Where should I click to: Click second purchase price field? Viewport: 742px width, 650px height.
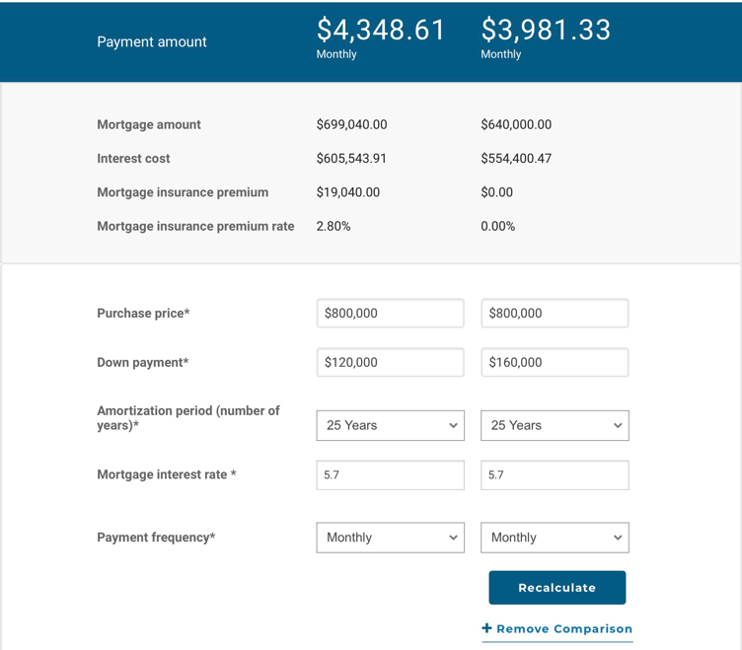tap(555, 314)
